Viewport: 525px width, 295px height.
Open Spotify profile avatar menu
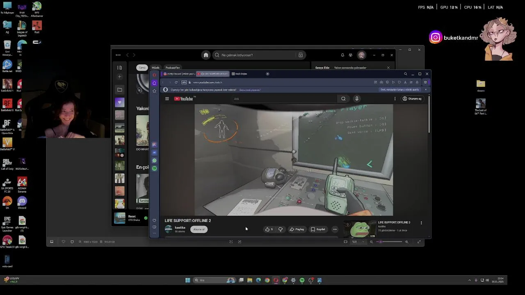[x=361, y=55]
